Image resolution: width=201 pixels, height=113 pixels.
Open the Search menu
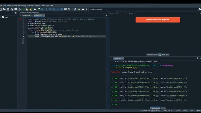coord(9,6)
